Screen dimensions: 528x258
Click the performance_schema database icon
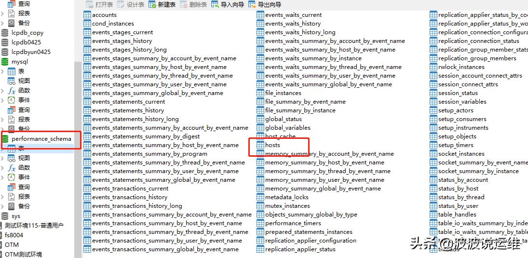click(x=5, y=139)
